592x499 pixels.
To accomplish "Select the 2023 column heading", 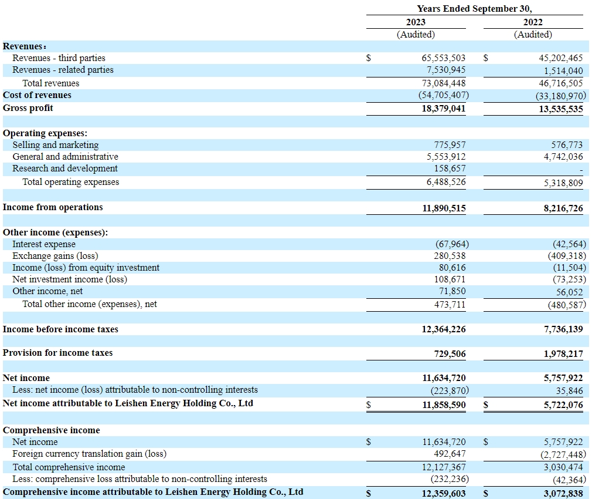I will 416,22.
